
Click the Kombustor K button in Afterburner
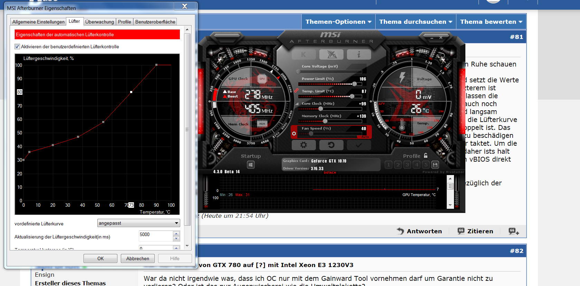click(x=303, y=54)
